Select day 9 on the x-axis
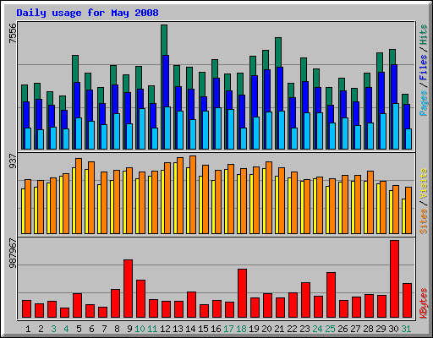The height and width of the screenshot is (338, 433). [129, 329]
